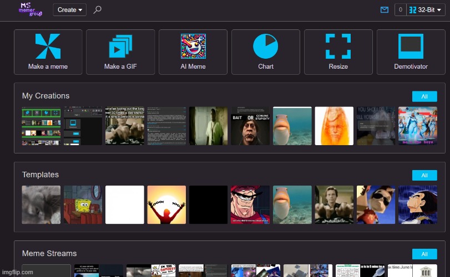Expand the 32-Bit user menu

tap(426, 10)
